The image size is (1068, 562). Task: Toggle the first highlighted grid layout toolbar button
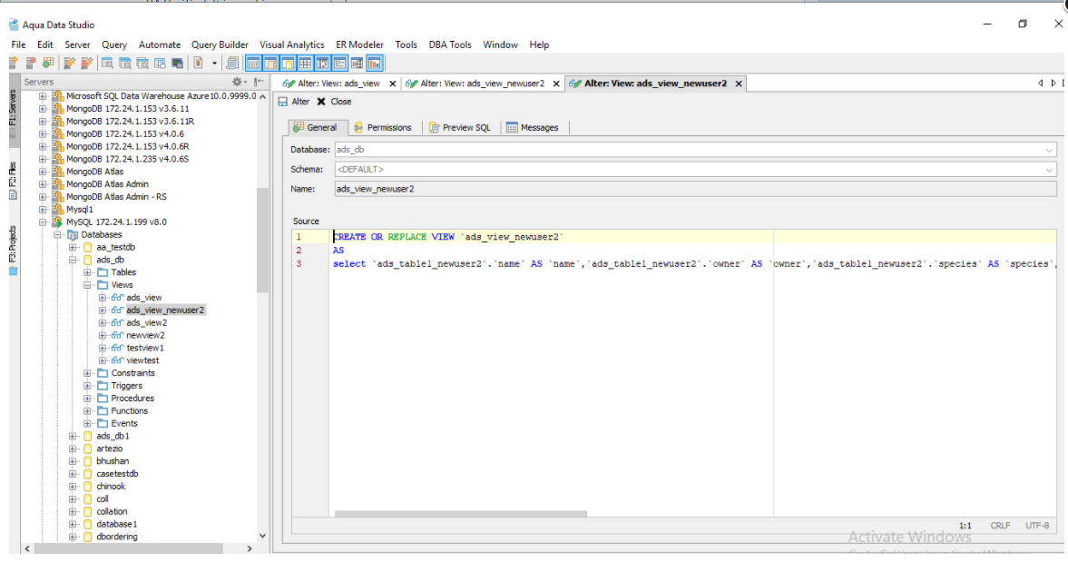coord(252,63)
